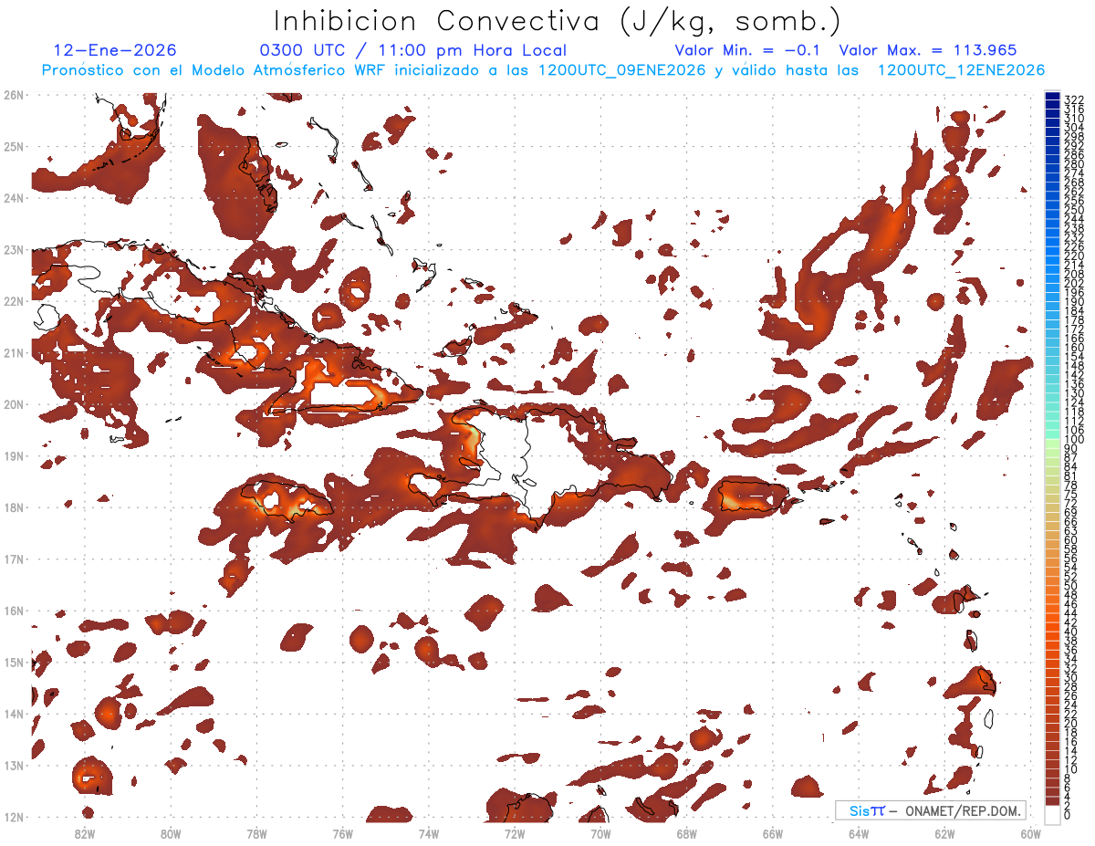Click the 66W longitude label
Screen dimensions: 1095x846
coord(773,833)
